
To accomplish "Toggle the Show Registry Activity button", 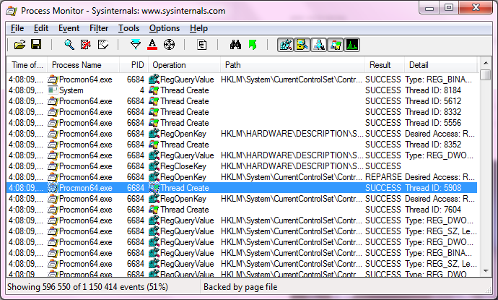I will pyautogui.click(x=286, y=45).
